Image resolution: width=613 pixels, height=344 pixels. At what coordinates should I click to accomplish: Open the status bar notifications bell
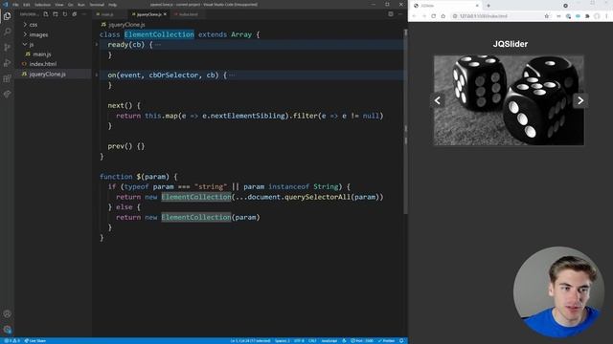tap(401, 341)
